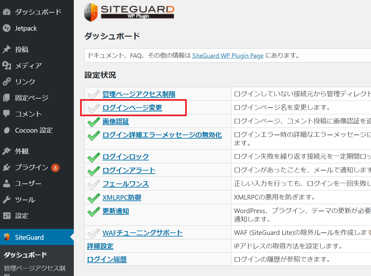Open the 詳細設定 link
Screen dimensions: 371x276
pos(100,246)
